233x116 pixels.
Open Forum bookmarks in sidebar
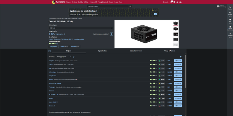[x=230, y=28]
